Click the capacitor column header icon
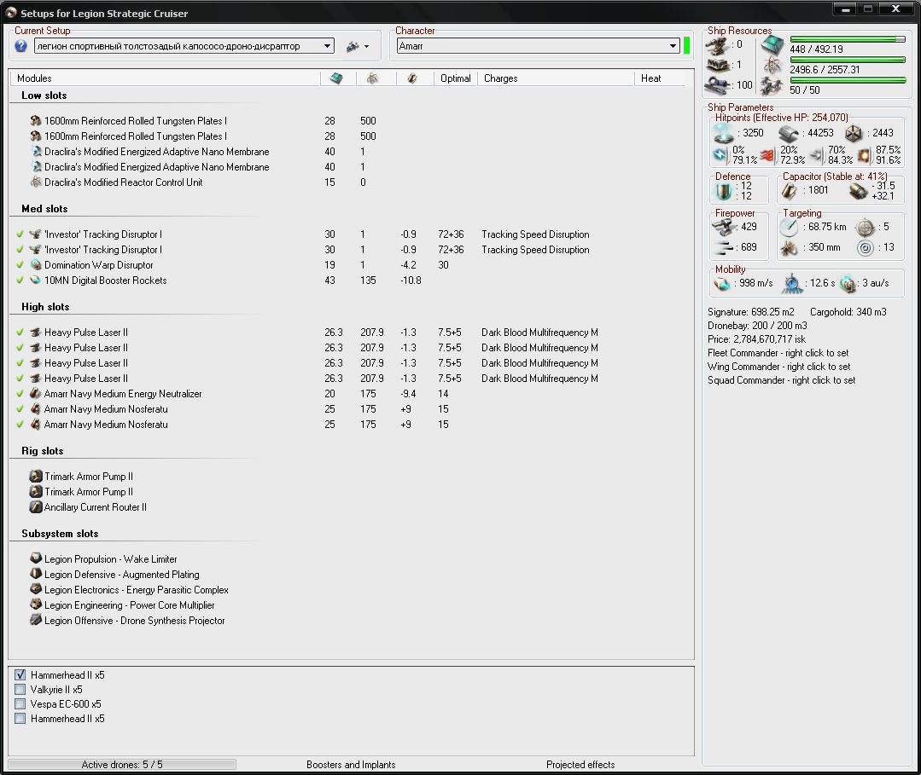Viewport: 921px width, 775px height. 412,78
